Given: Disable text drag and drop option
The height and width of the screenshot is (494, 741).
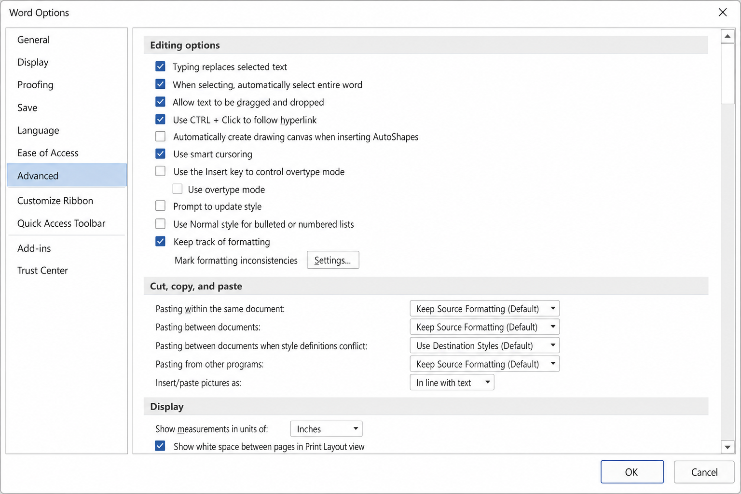Looking at the screenshot, I should pos(161,102).
